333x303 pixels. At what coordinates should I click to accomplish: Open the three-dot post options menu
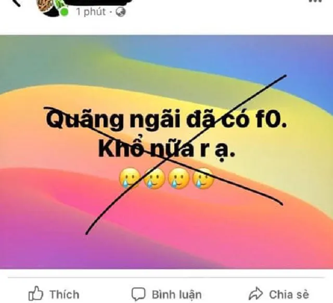point(315,1)
